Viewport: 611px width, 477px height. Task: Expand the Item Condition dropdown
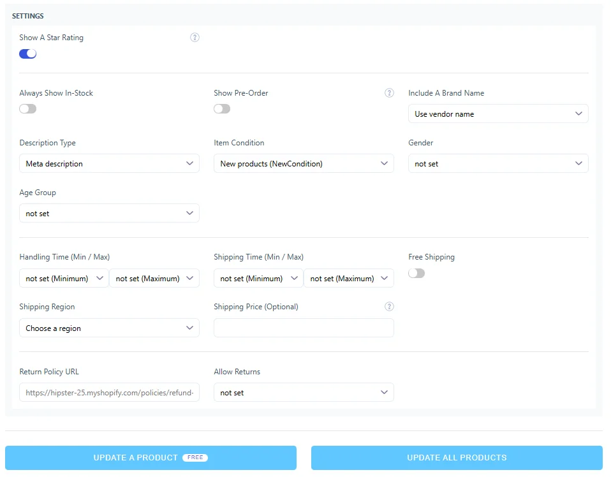(x=304, y=163)
